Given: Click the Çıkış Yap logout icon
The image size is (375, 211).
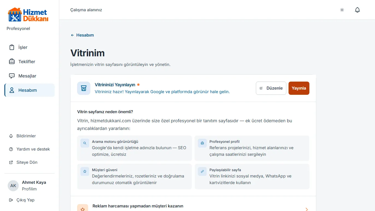Looking at the screenshot, I should pyautogui.click(x=11, y=200).
